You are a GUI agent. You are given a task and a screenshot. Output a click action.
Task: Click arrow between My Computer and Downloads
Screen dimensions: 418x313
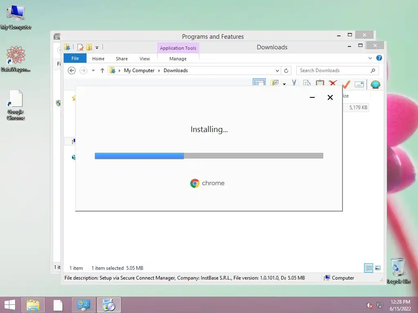pos(159,71)
